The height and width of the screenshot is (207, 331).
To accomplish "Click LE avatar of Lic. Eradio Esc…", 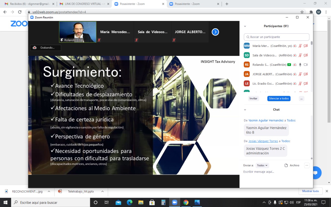I will [x=247, y=83].
